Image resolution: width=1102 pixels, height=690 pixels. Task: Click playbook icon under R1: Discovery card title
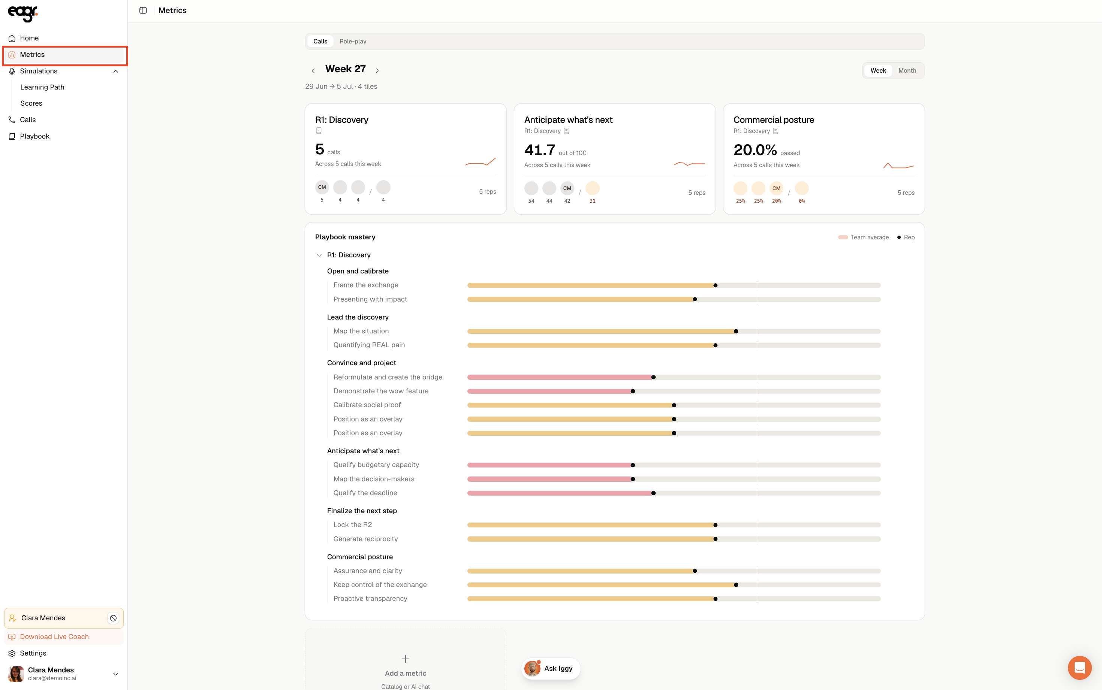(x=319, y=131)
